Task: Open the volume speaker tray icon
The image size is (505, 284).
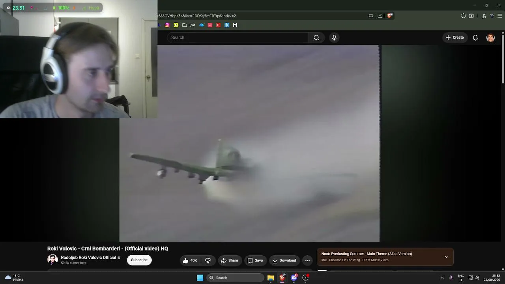Action: [x=477, y=278]
